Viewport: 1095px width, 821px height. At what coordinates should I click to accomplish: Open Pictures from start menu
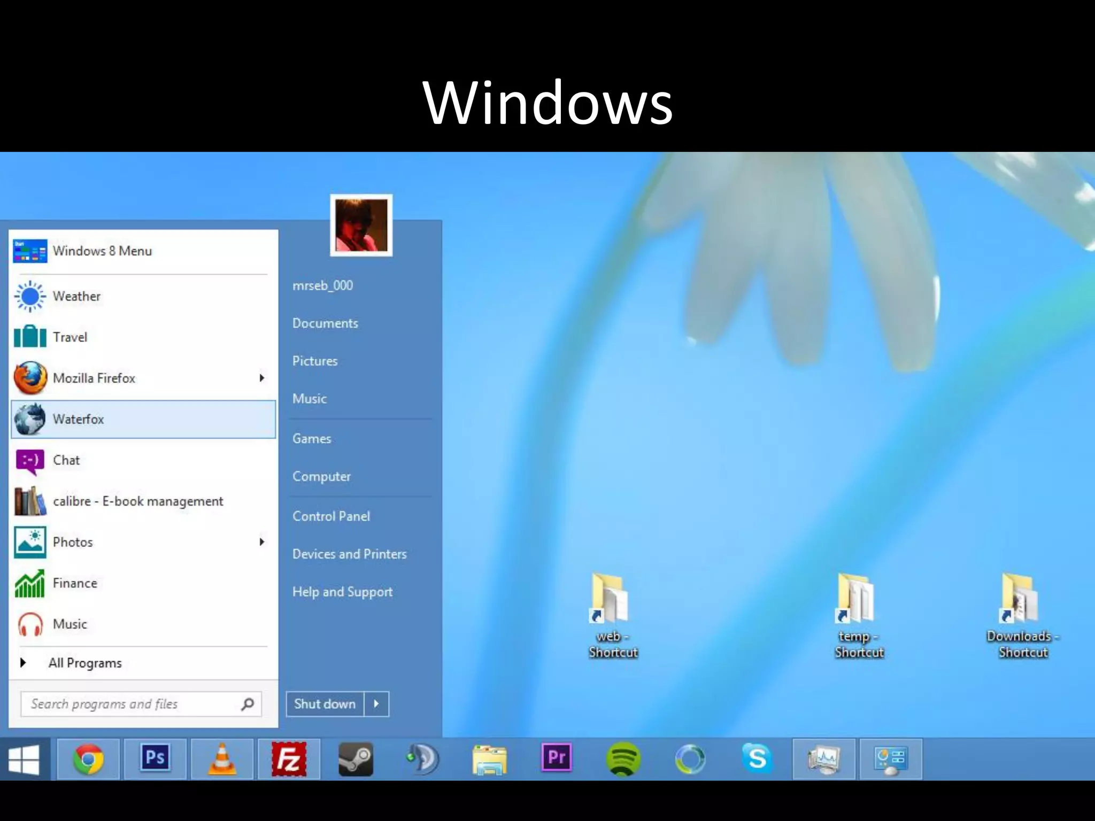pos(315,361)
